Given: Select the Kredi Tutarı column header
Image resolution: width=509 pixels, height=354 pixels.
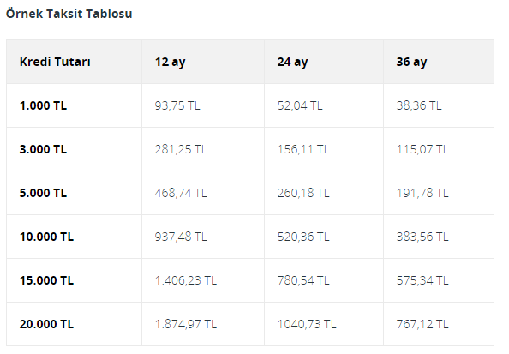Looking at the screenshot, I should 55,62.
